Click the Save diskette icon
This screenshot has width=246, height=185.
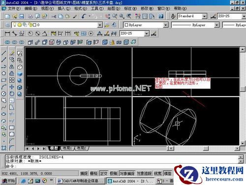pos(22,16)
